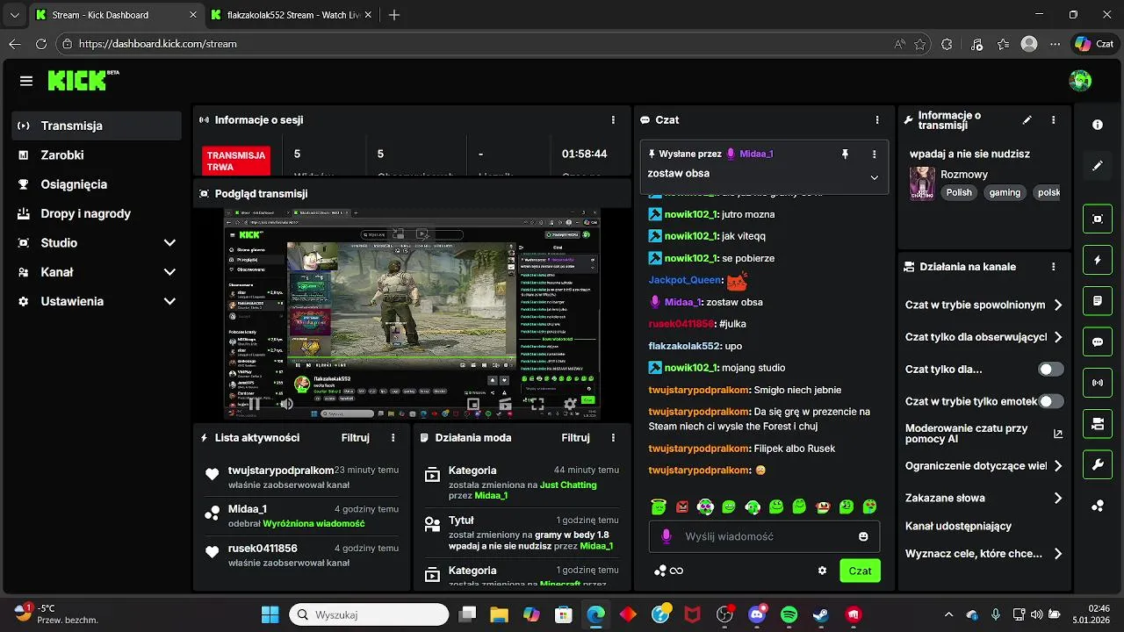1124x632 pixels.
Task: Click the Wyślij wiadomość message field
Action: (764, 536)
